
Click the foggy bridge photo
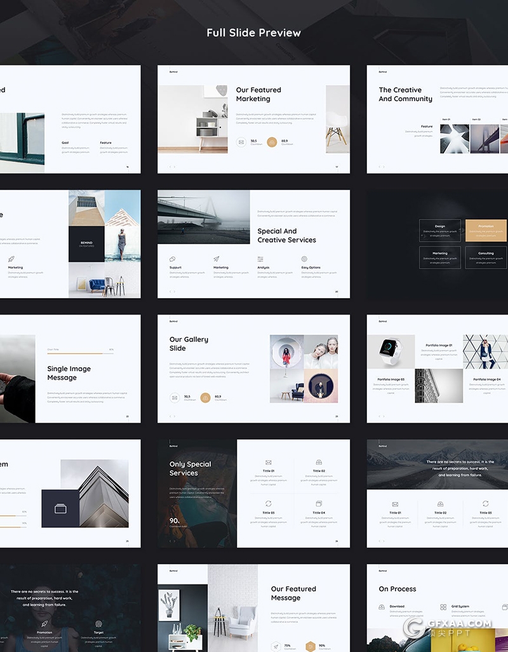tap(203, 217)
